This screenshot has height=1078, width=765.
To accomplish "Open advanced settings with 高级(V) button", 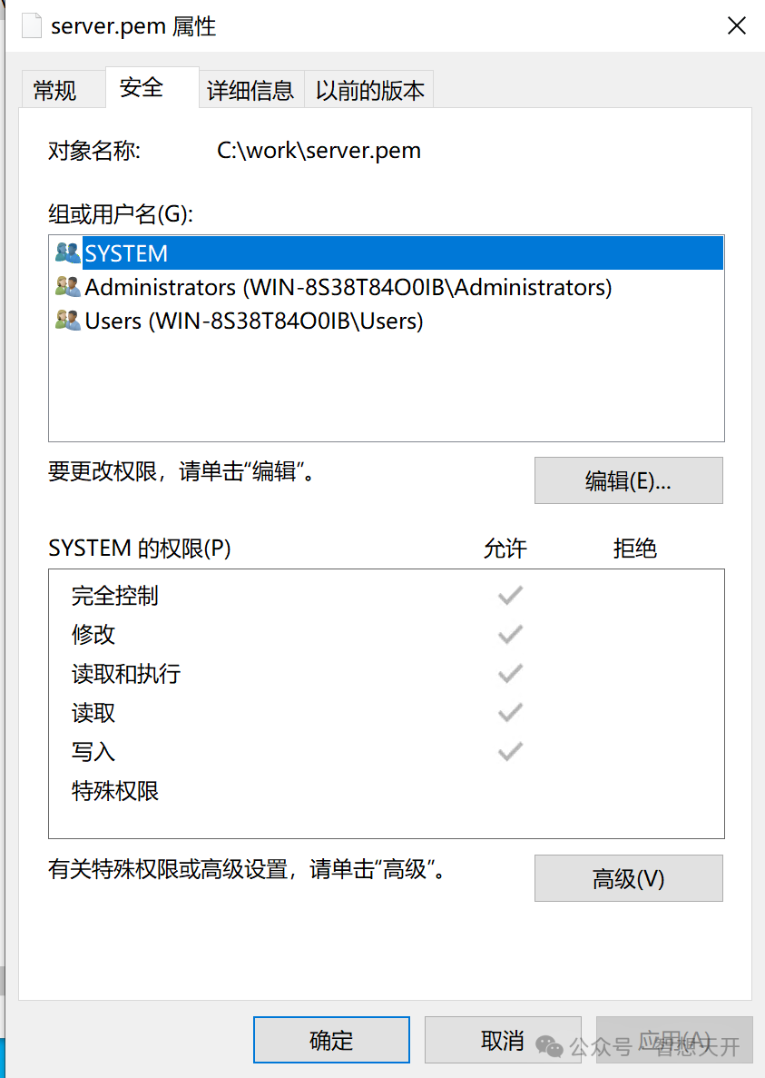I will pos(628,878).
